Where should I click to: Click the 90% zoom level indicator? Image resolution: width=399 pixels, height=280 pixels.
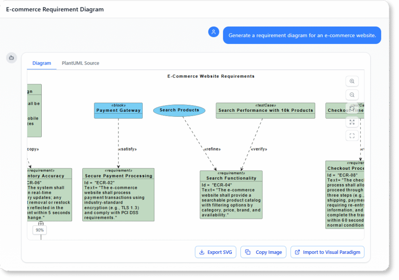pyautogui.click(x=39, y=230)
